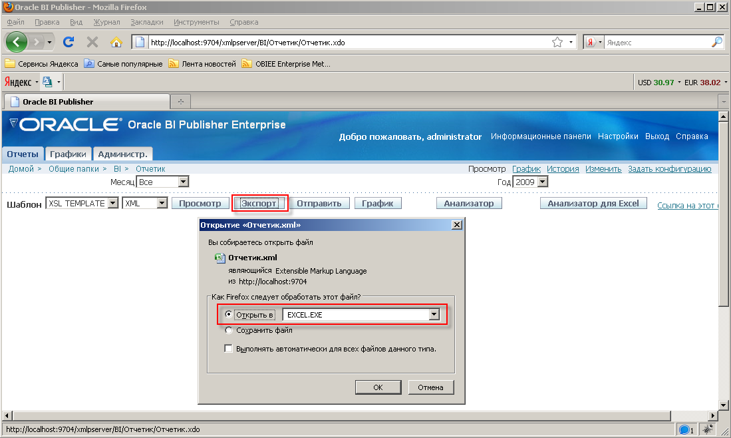Select the Сохранить файл radio button

point(228,330)
